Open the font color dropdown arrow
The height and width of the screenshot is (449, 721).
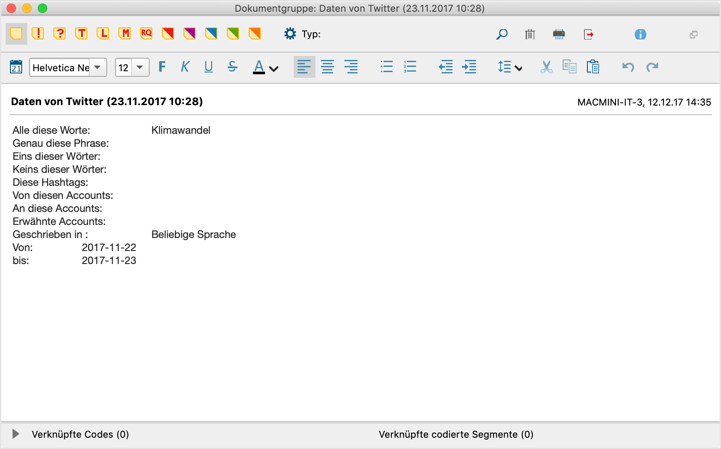[274, 69]
